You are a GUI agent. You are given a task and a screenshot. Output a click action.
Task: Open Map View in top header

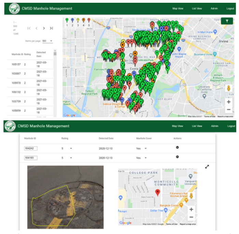178,9
